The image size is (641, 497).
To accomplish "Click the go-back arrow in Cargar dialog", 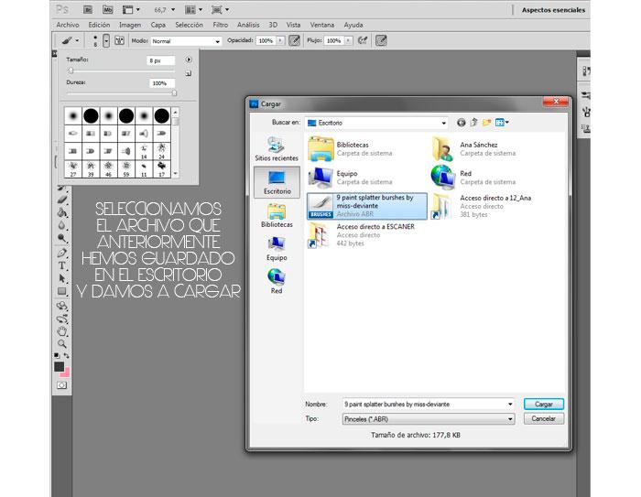I will point(462,122).
